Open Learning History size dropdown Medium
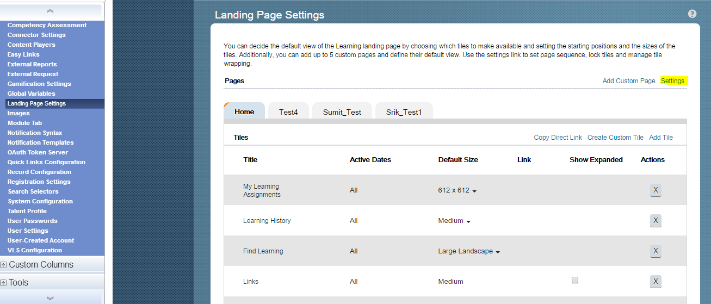 pyautogui.click(x=454, y=221)
